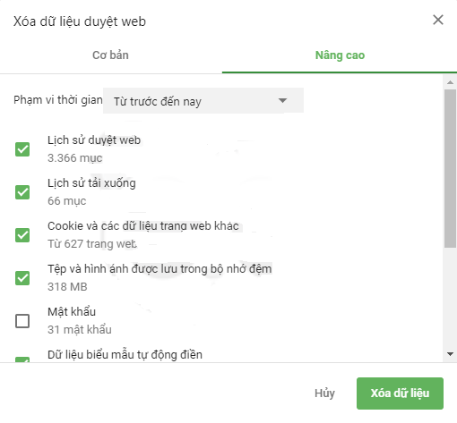457x423 pixels.
Task: Uncheck Lịch sử tải xuống checkbox
Action: coord(22,192)
